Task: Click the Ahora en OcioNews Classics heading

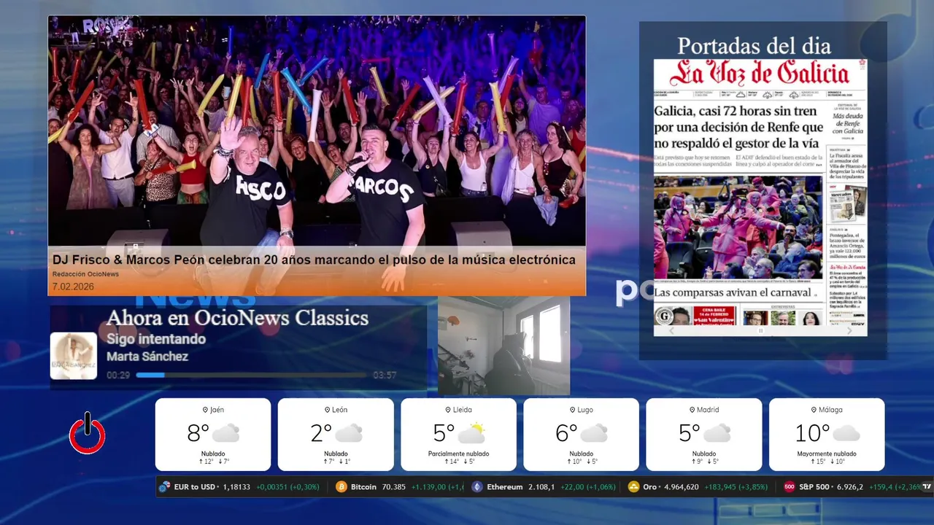Action: coord(237,318)
